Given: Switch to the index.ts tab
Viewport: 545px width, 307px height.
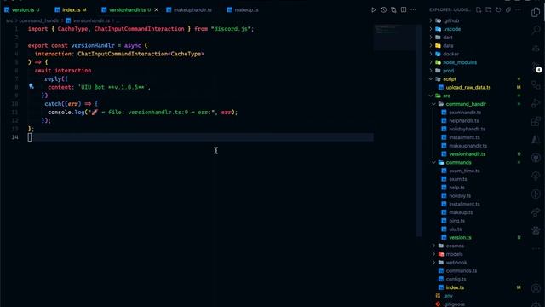Looking at the screenshot, I should click(x=71, y=9).
